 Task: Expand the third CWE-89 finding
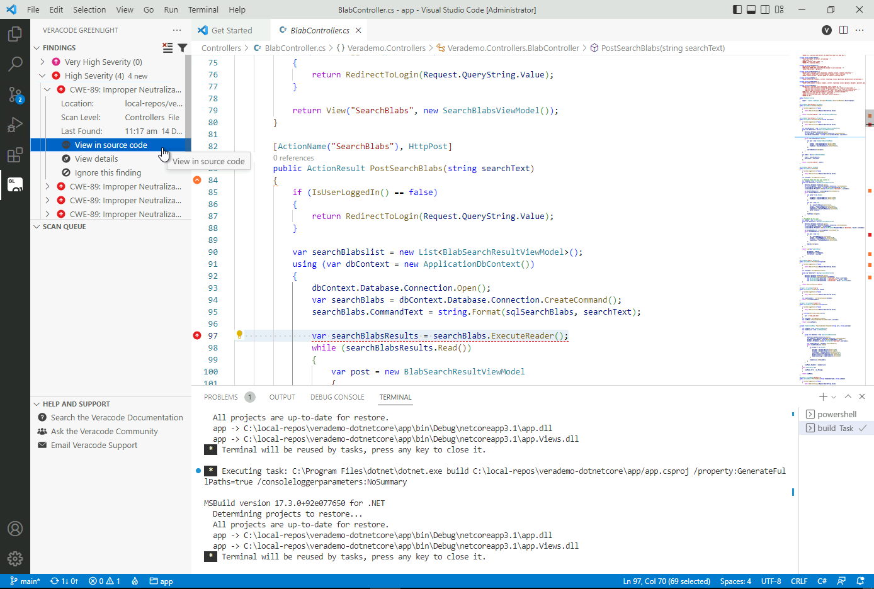click(47, 200)
